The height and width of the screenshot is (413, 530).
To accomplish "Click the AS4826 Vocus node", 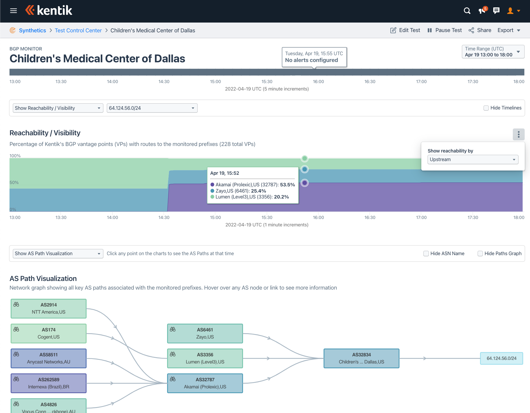I will click(49, 406).
